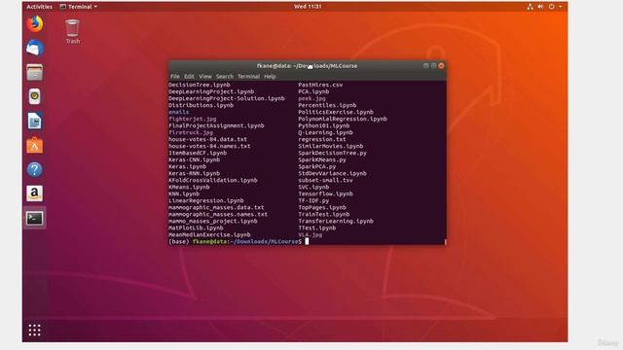Screen dimensions: 623x350
Task: Open the Terminal menu in menu bar
Action: click(x=248, y=76)
